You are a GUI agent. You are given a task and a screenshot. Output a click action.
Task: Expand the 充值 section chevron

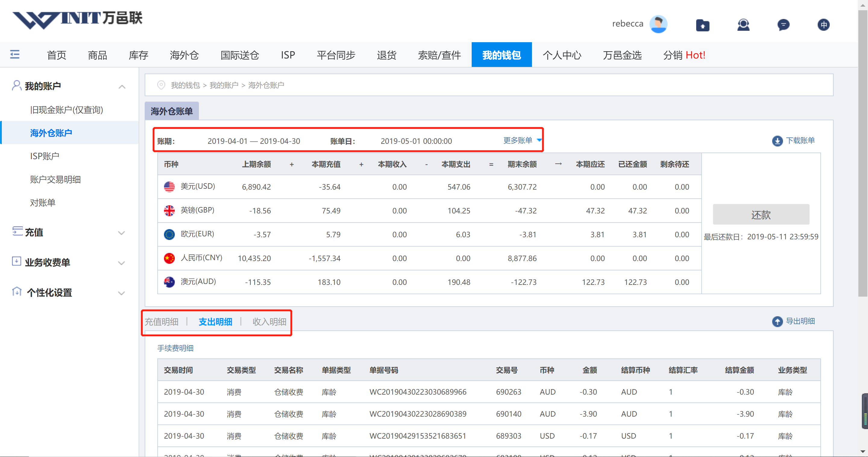[122, 233]
